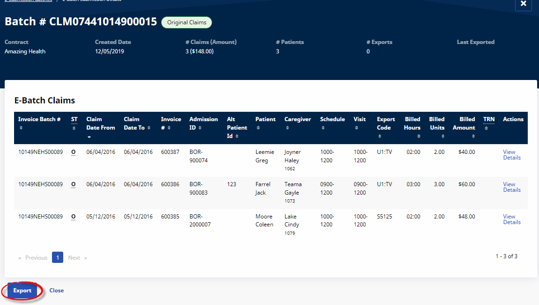539x305 pixels.
Task: Sort by Claim Date To column
Action: pos(134,123)
